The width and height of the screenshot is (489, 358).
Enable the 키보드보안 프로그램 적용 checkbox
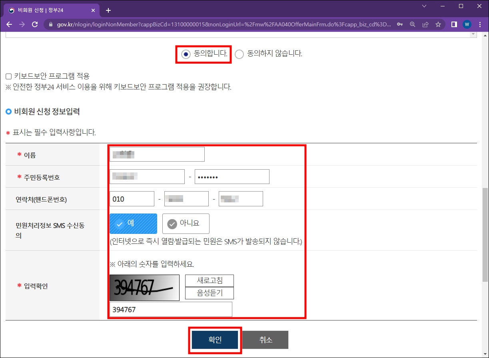coord(9,76)
